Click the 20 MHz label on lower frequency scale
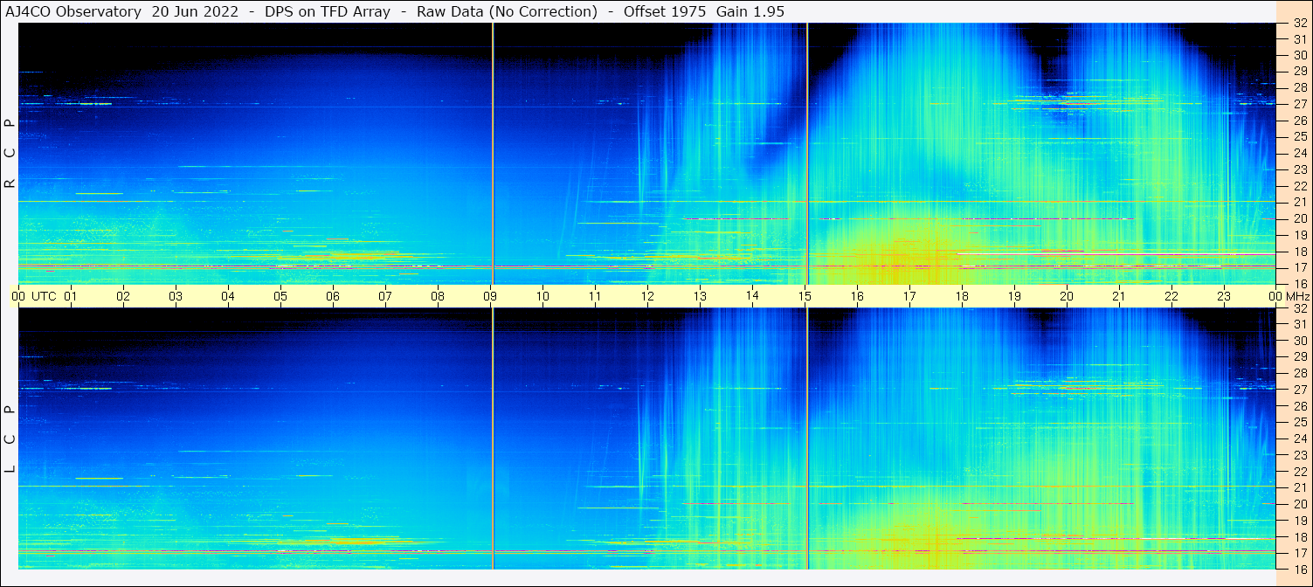Screen dimensions: 1313x587 [x=1300, y=504]
